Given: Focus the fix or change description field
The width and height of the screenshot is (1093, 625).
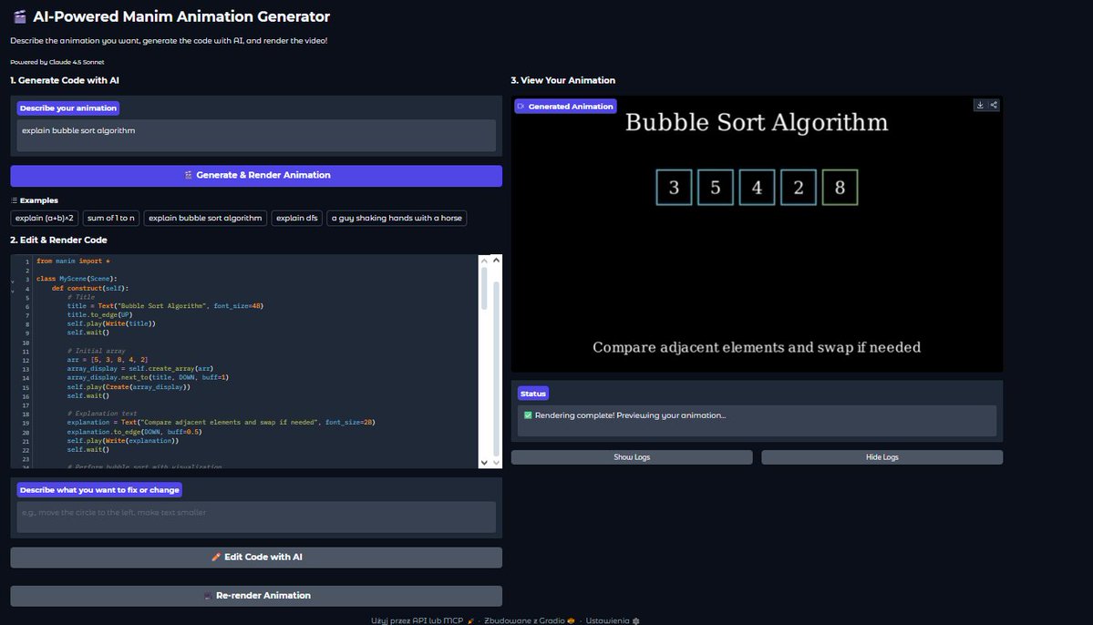Looking at the screenshot, I should (x=256, y=517).
